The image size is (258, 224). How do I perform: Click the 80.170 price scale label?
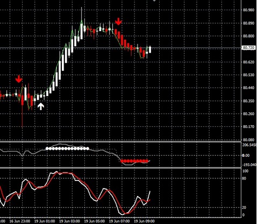(x=248, y=127)
